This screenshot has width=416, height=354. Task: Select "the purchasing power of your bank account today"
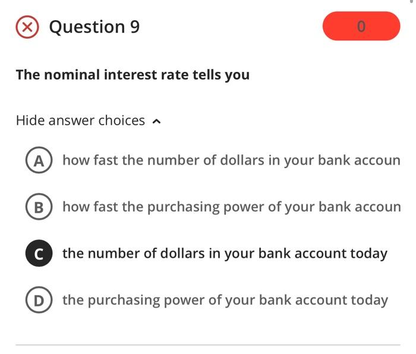225,300
